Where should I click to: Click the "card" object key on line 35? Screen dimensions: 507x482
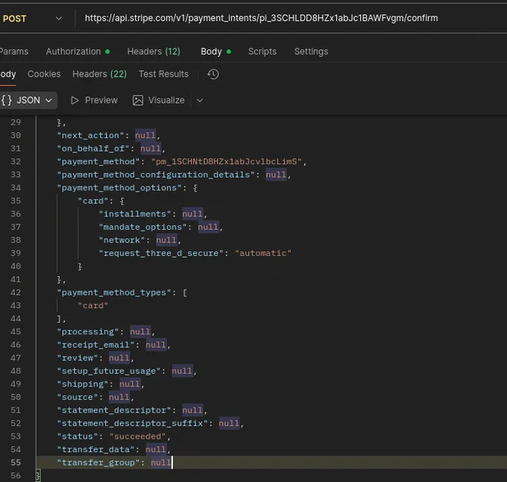[x=92, y=201]
